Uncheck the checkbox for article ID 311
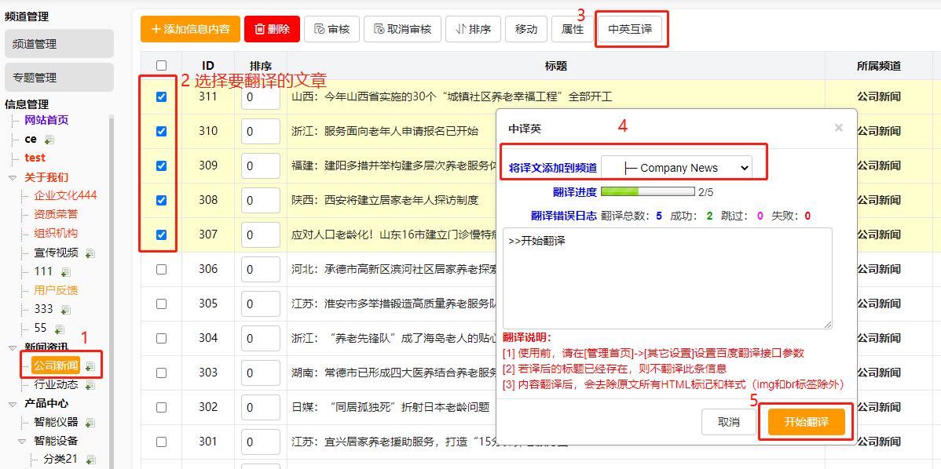 pos(161,96)
